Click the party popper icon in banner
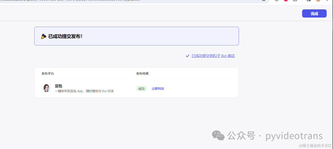333x149 pixels. pyautogui.click(x=43, y=36)
